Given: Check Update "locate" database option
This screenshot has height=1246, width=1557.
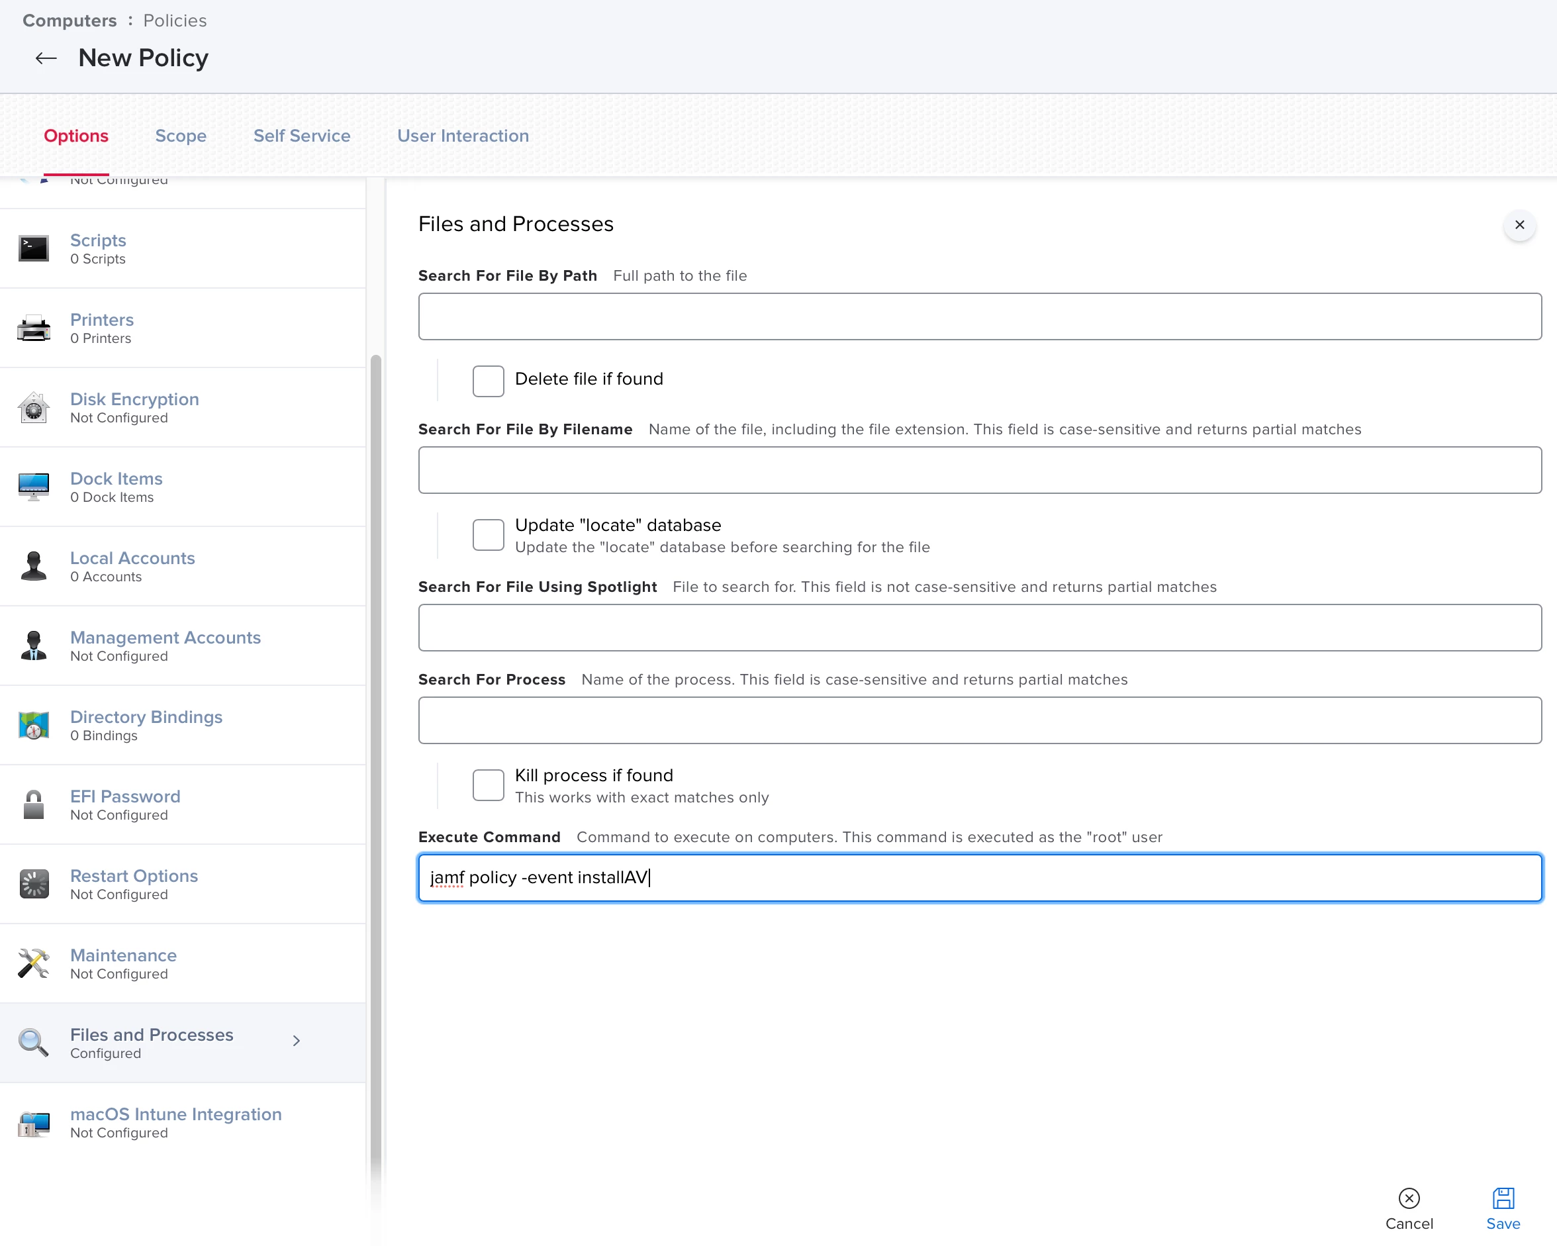Looking at the screenshot, I should pyautogui.click(x=488, y=534).
